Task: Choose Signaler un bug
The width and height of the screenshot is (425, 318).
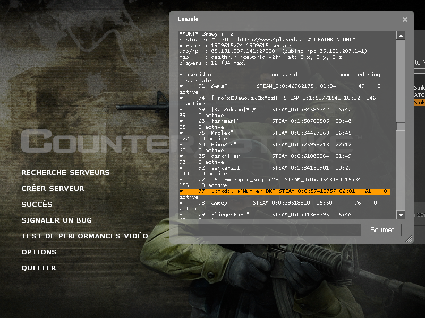Action: [57, 220]
